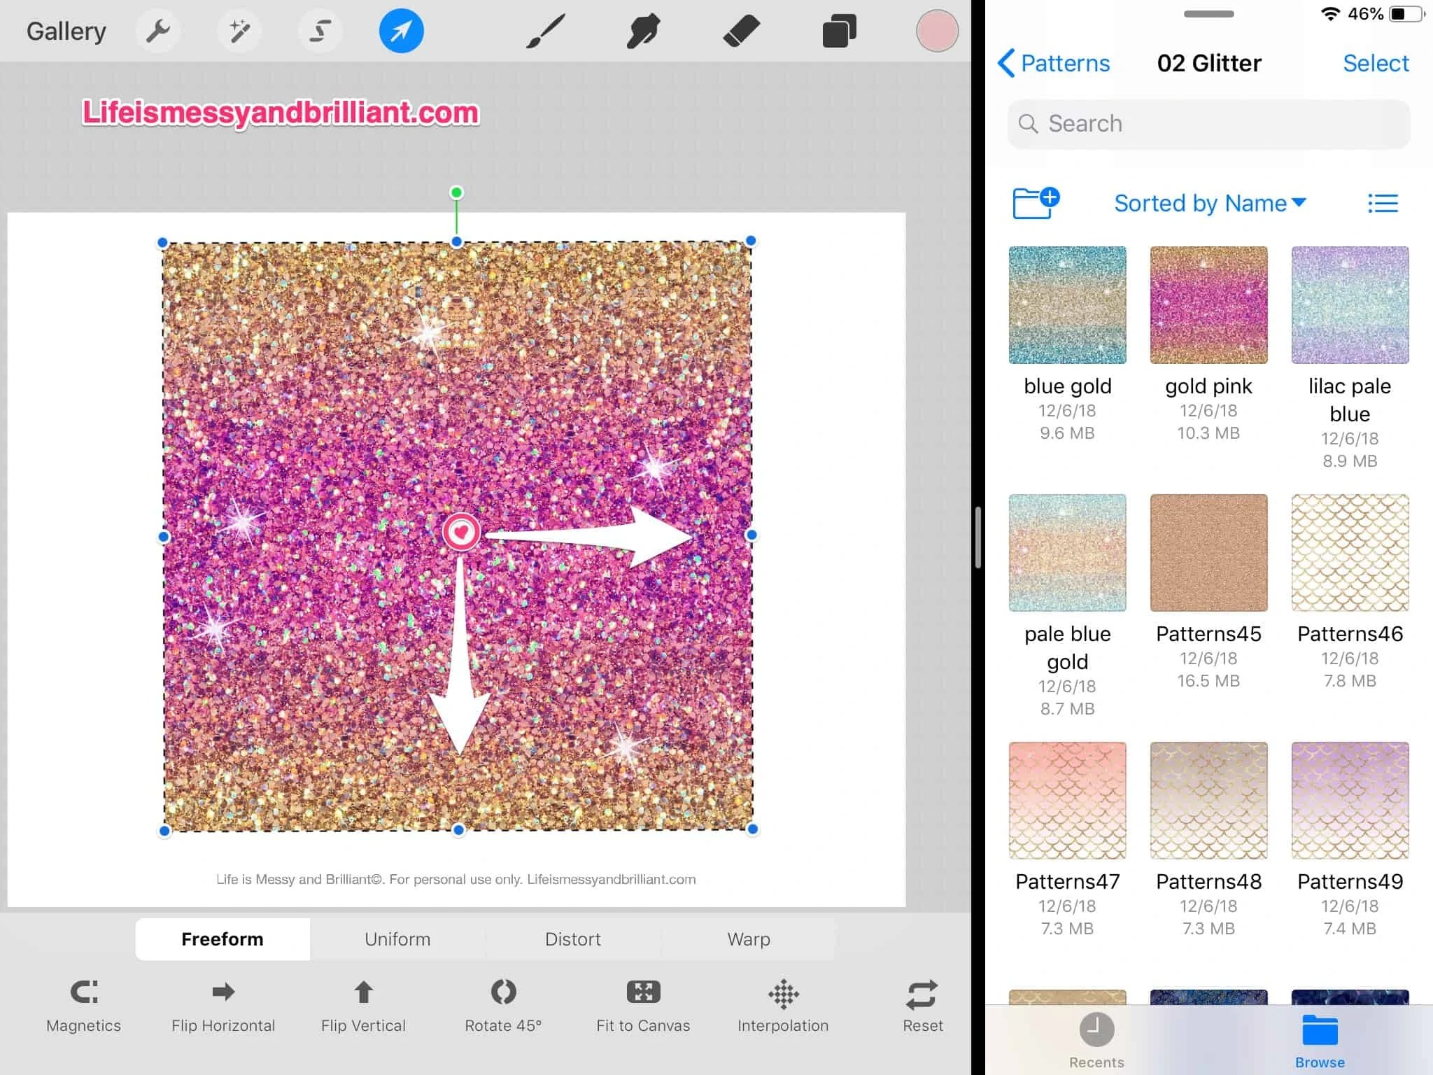
Task: Open the Layers panel
Action: point(839,31)
